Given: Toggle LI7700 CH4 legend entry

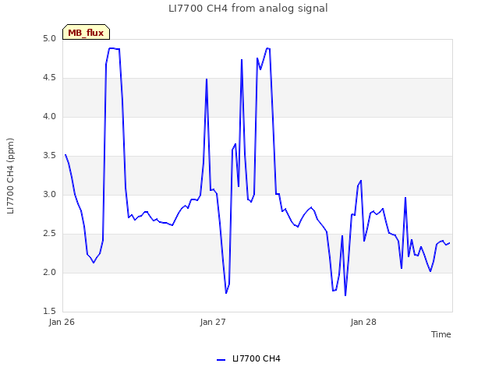Looking at the screenshot, I should tap(249, 358).
